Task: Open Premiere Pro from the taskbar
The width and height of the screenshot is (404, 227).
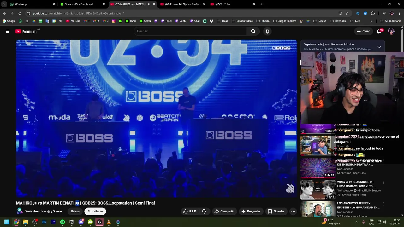Action: 53,222
